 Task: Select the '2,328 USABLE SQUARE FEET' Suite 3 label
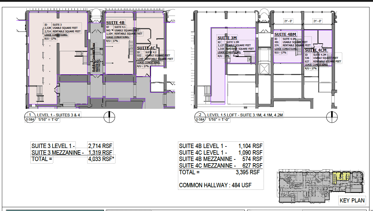click(61, 28)
